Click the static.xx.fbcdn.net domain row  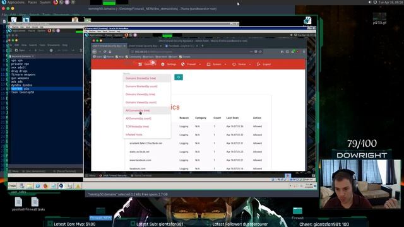[197, 152]
